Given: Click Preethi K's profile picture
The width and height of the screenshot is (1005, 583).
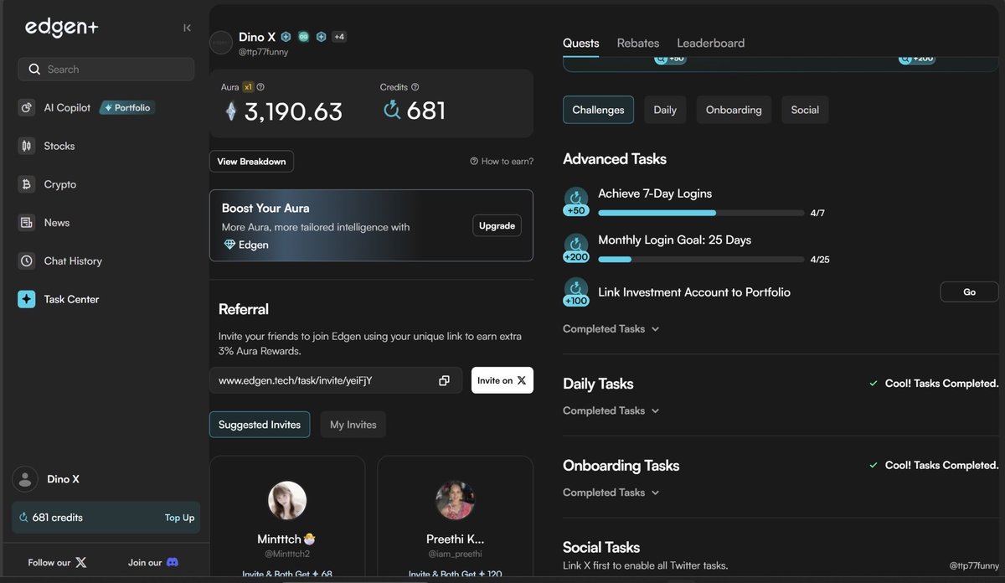Looking at the screenshot, I should [456, 500].
